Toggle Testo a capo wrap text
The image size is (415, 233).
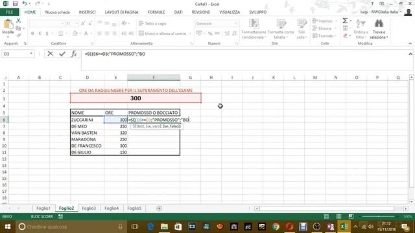pos(153,23)
